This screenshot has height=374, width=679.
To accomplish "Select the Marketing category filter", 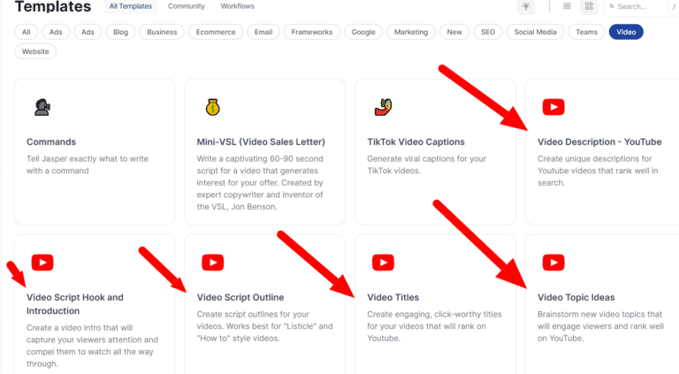I will 411,32.
